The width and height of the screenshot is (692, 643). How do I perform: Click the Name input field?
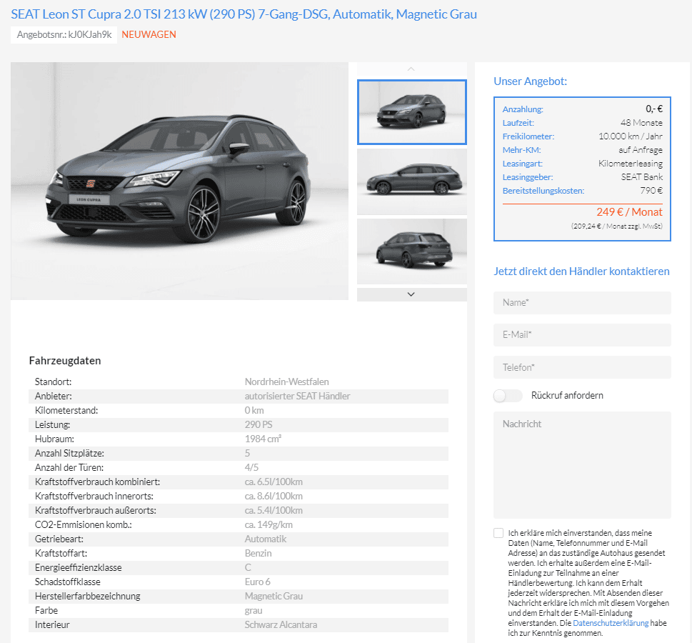(582, 303)
